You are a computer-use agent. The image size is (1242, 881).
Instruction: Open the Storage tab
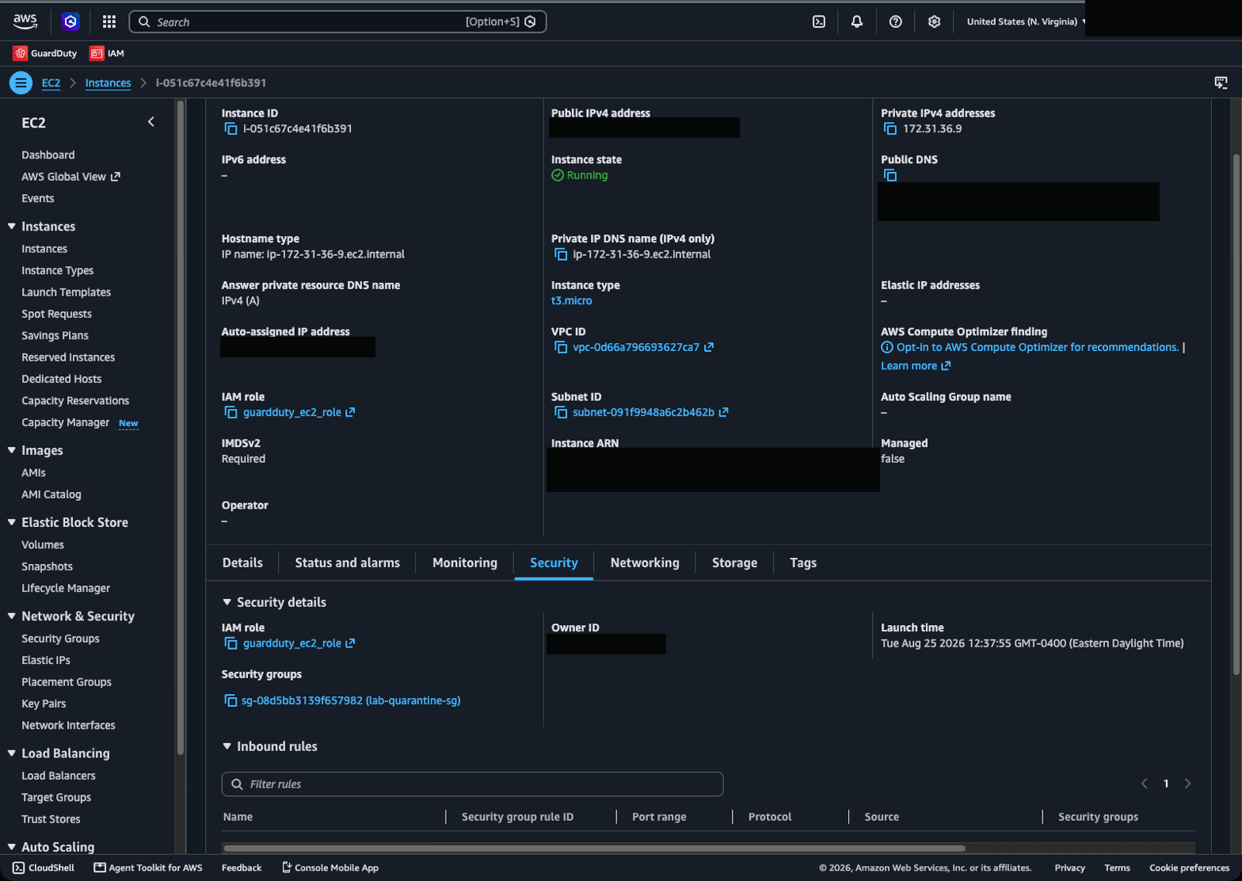[734, 563]
